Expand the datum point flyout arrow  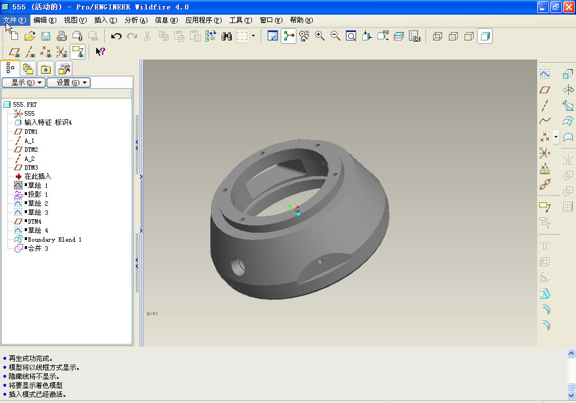point(556,137)
